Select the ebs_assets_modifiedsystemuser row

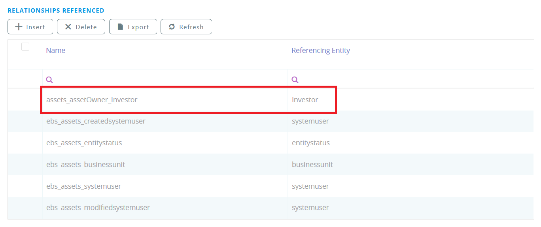(x=98, y=208)
